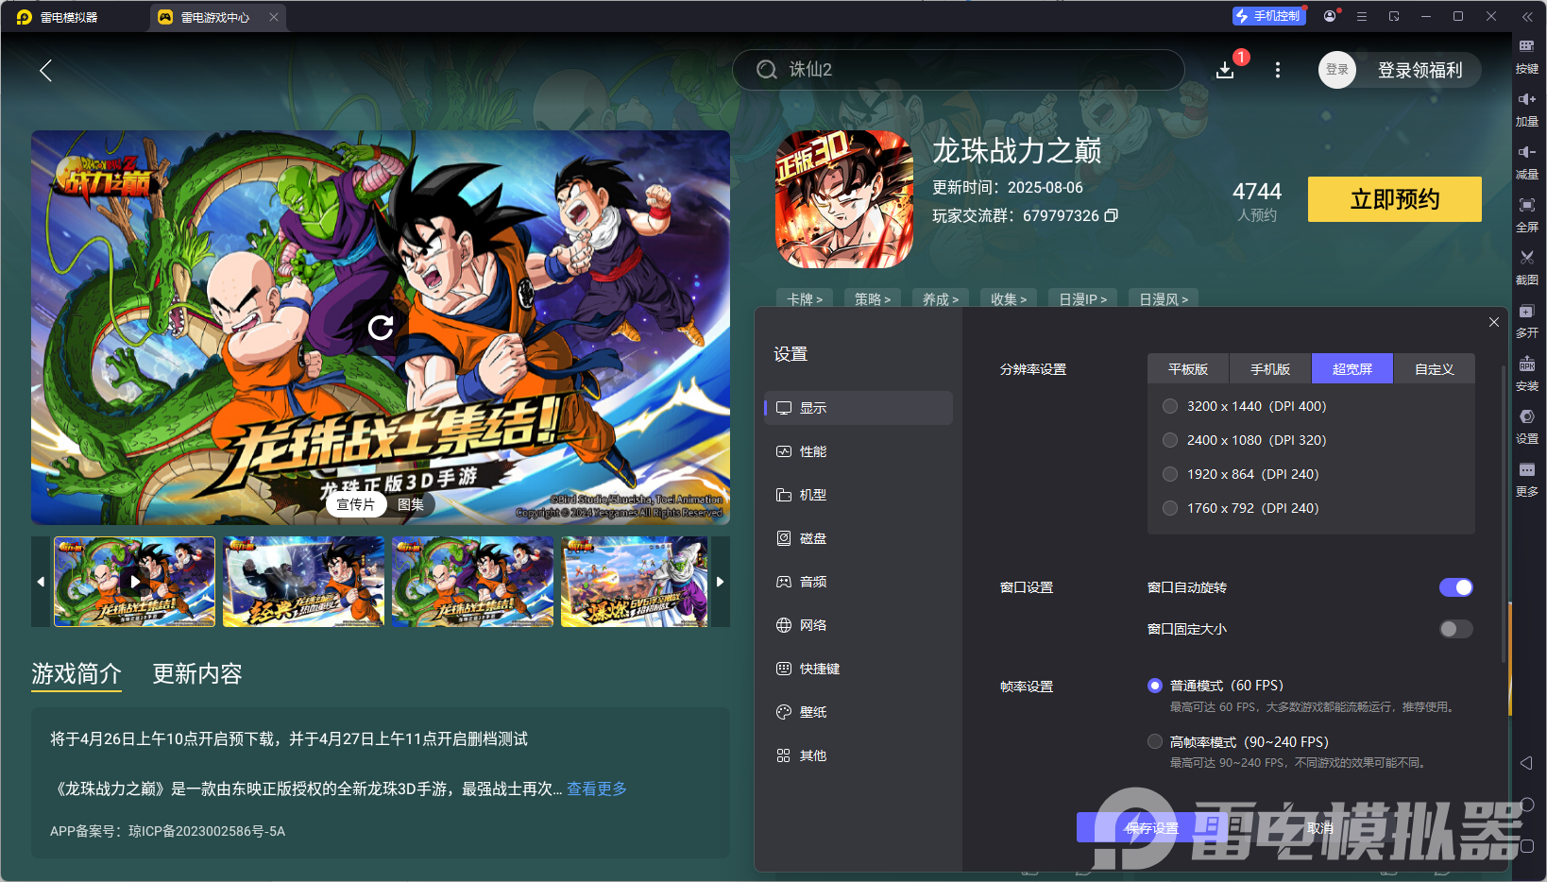Screen dimensions: 1547x882
Task: Switch to the 手机版 resolution tab
Action: (1270, 369)
